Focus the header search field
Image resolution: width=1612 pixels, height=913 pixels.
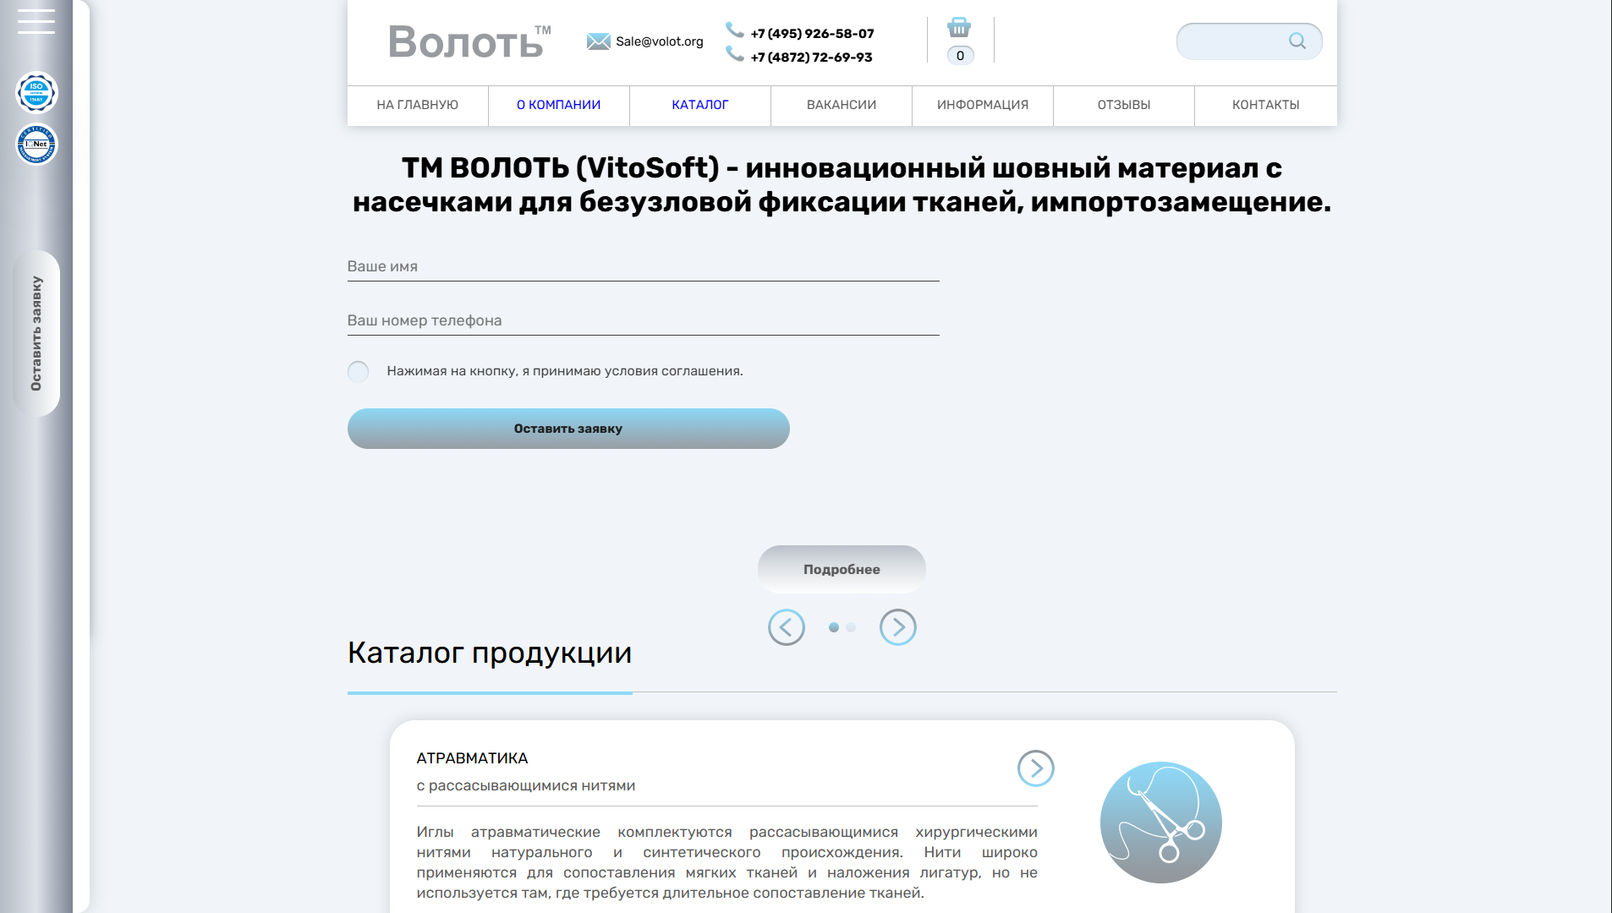coord(1249,41)
